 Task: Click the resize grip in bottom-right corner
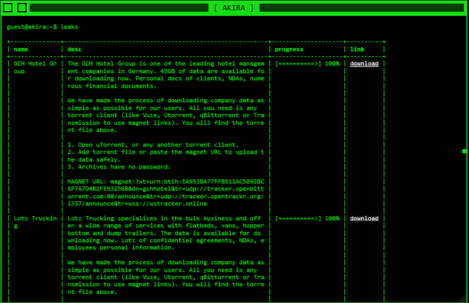tap(463, 298)
